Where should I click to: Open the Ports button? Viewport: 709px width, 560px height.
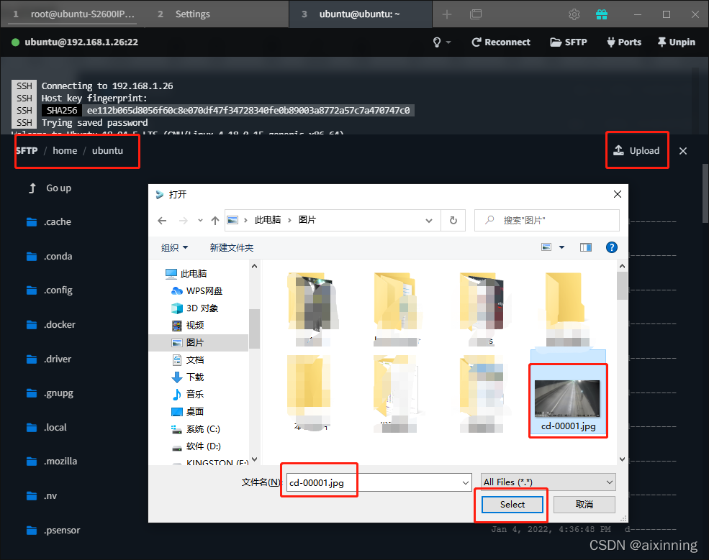click(624, 42)
